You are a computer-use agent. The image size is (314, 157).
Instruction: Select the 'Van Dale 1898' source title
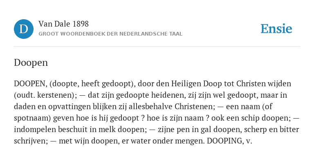(x=63, y=24)
